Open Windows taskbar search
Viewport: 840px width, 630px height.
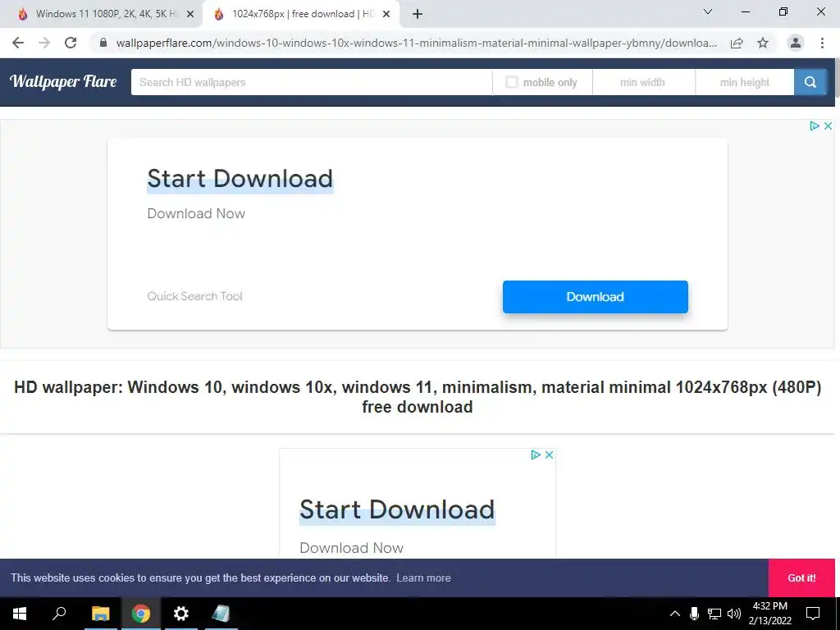point(59,614)
